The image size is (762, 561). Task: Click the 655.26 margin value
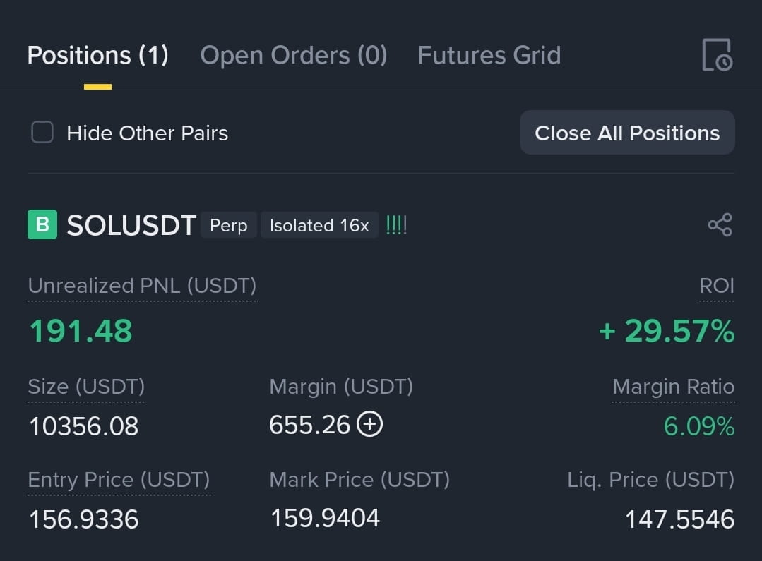(309, 425)
